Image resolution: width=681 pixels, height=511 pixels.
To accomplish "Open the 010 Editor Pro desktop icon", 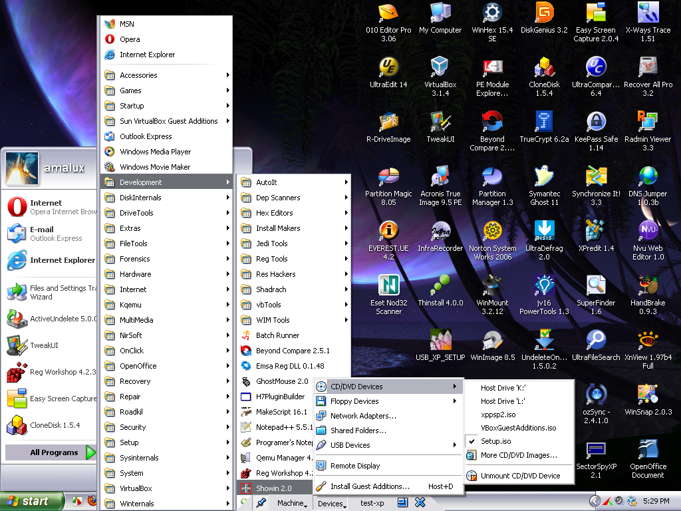I will [x=388, y=23].
